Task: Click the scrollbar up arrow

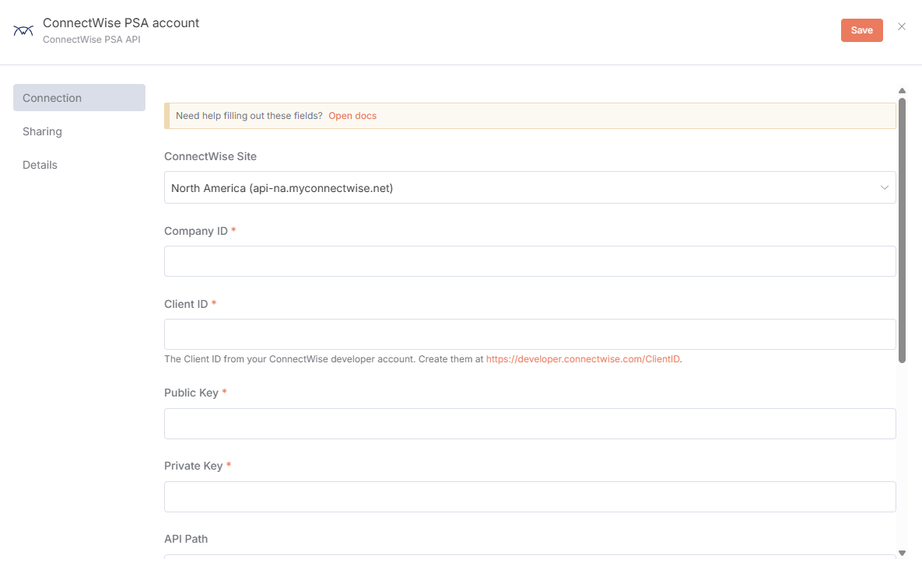Action: pos(902,91)
